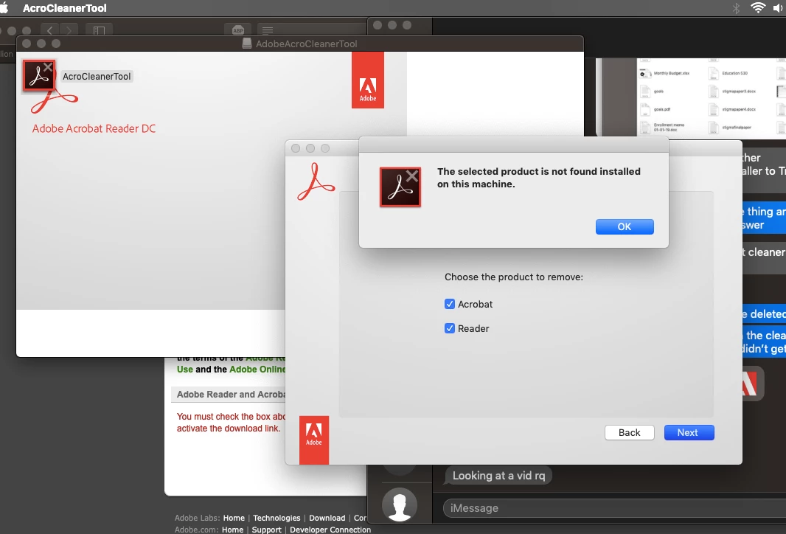Click the Download footer link
This screenshot has height=534, width=786.
327,518
